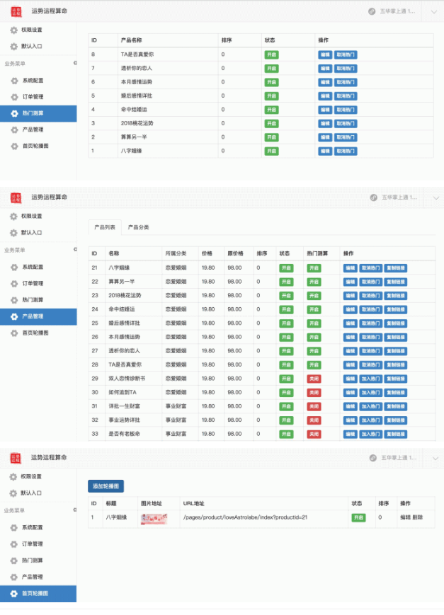Select the highlighted 热门测算 menu item

pos(38,113)
